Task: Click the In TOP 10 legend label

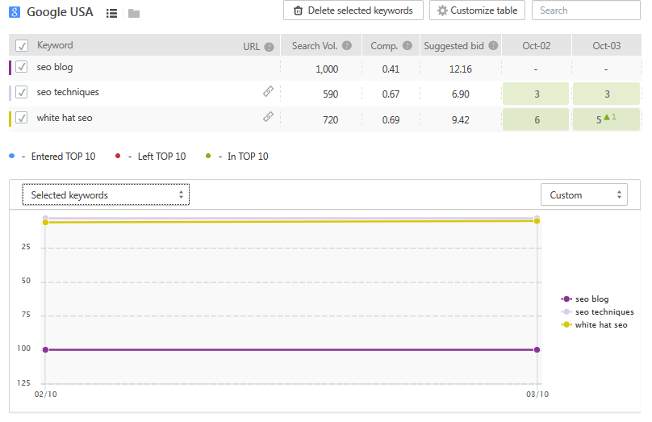Action: click(248, 157)
